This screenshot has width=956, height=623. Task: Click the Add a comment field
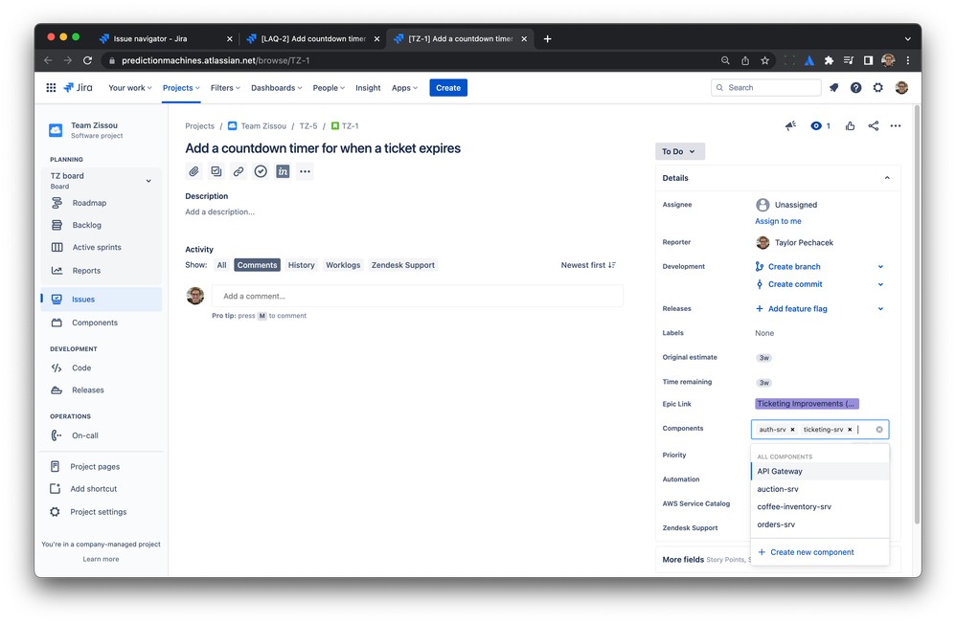click(418, 296)
